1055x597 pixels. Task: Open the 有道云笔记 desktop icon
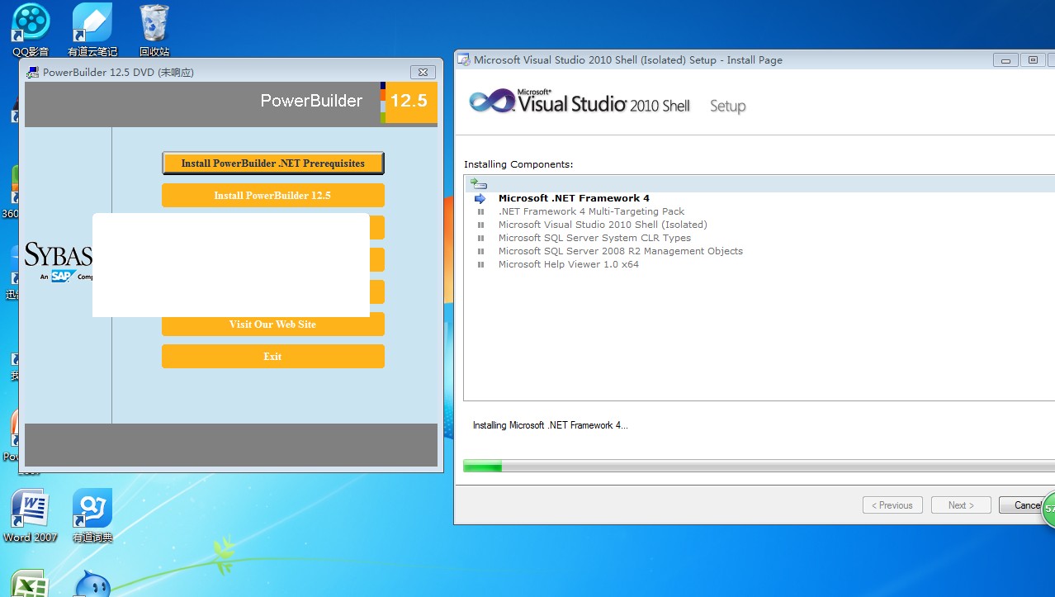(x=92, y=29)
